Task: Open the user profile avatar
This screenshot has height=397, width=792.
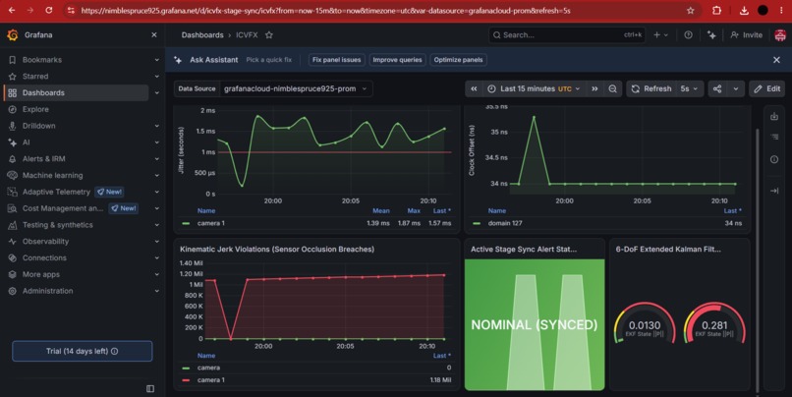Action: pyautogui.click(x=780, y=34)
